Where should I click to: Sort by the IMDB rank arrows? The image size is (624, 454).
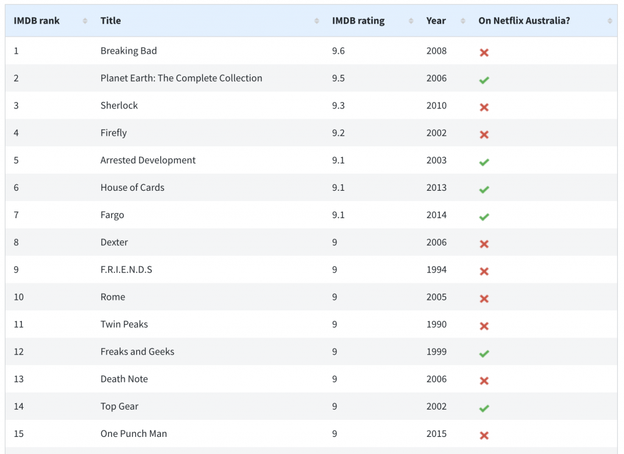click(x=85, y=21)
